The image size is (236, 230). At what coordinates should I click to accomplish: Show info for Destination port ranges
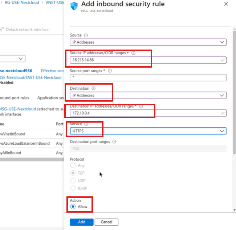click(x=114, y=141)
